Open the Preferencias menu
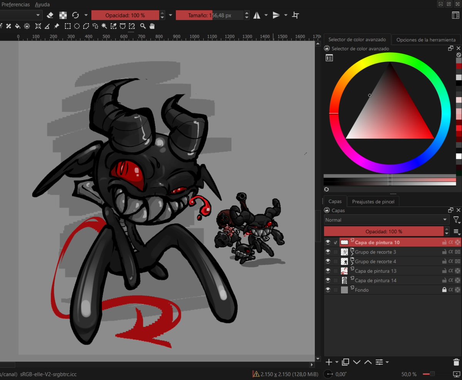The image size is (462, 380). 16,4
